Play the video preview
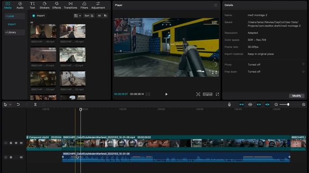Screen dimensions: 309x173 [x=166, y=94]
